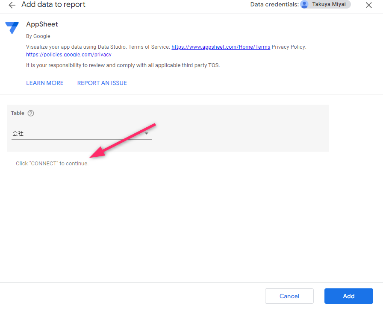Click the 'By Google' text
Viewport: 383px width, 311px height.
pos(38,36)
